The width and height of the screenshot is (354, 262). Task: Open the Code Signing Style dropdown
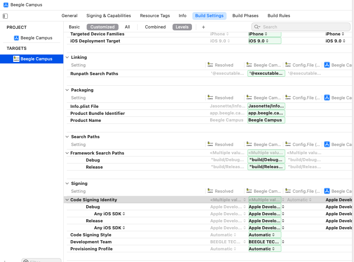click(264, 235)
